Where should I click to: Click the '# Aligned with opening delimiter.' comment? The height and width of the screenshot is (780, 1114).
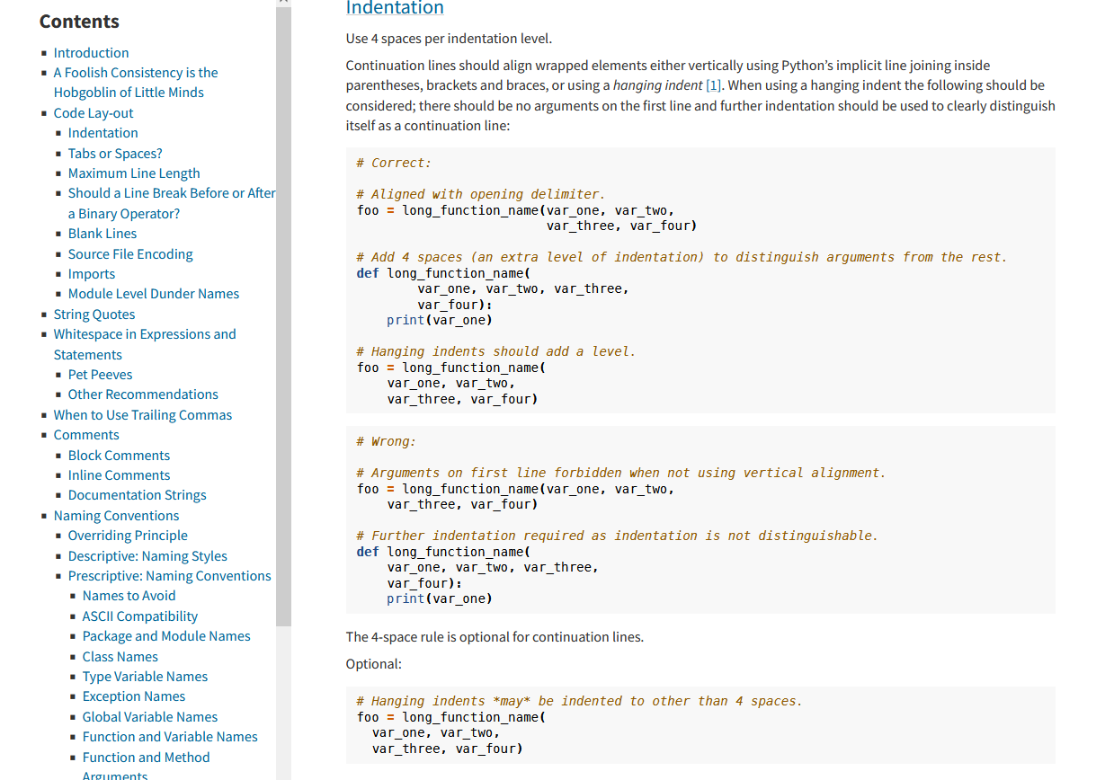pos(481,194)
